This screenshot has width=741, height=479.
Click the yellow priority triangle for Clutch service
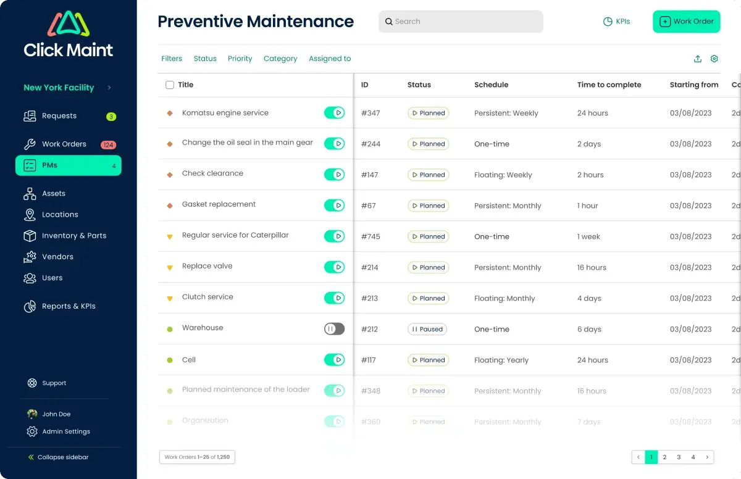pyautogui.click(x=170, y=299)
